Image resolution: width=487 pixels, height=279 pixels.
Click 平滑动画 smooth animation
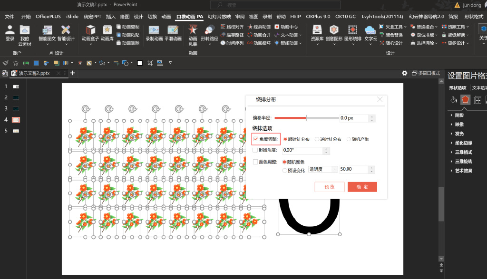tap(173, 34)
